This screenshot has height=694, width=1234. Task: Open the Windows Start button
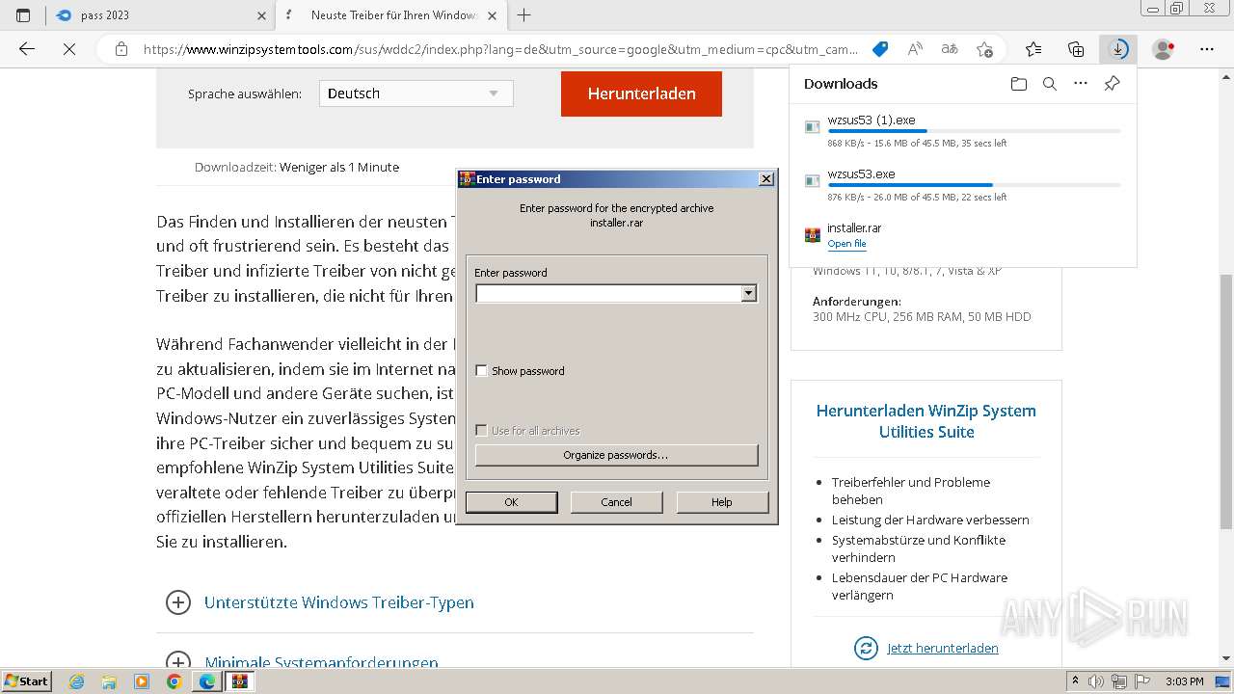coord(26,681)
